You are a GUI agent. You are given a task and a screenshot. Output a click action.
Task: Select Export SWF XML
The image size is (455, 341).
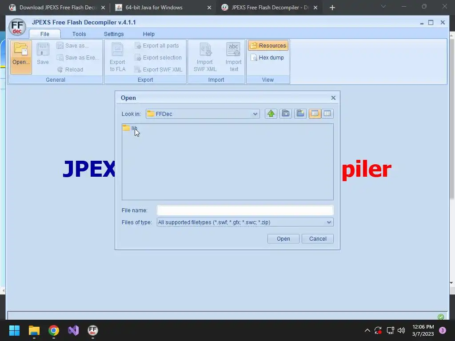tap(159, 70)
